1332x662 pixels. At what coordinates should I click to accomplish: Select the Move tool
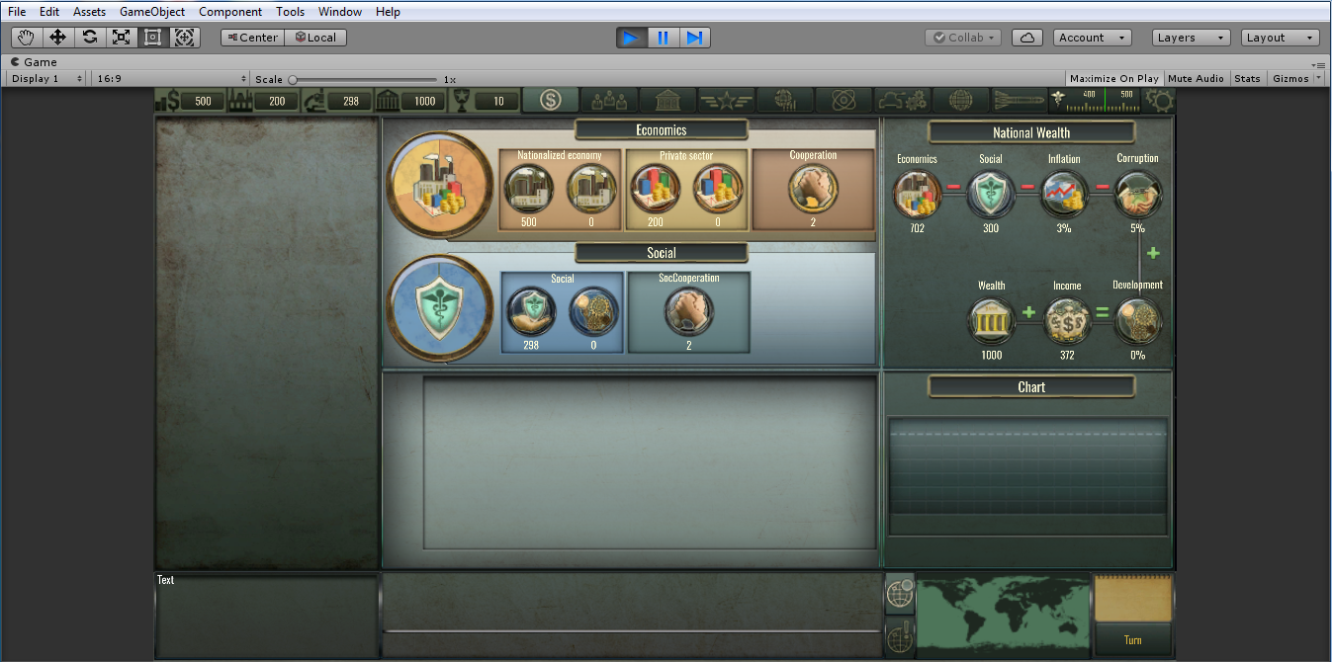(57, 38)
